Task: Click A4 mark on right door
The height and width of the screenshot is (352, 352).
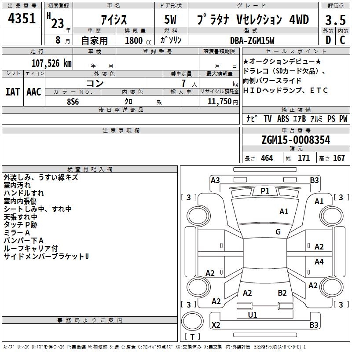Action: 319,261
